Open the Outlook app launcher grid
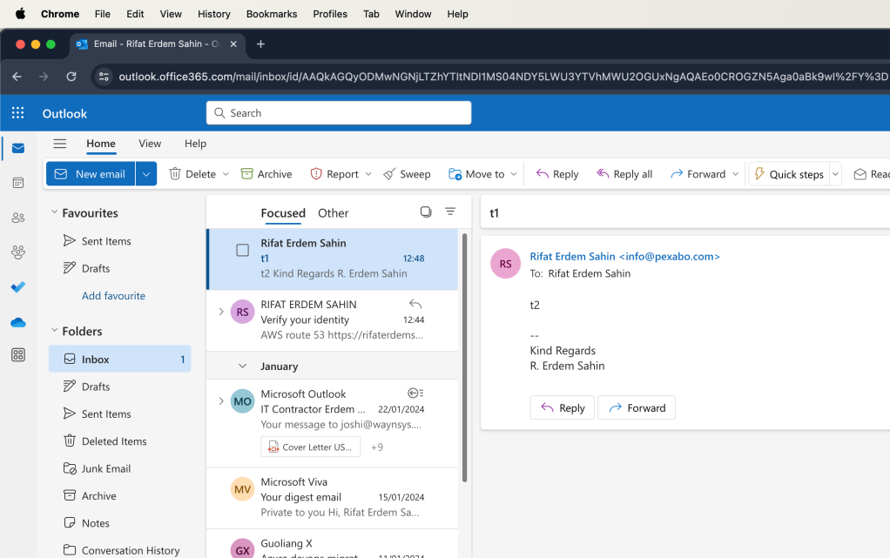 point(18,113)
